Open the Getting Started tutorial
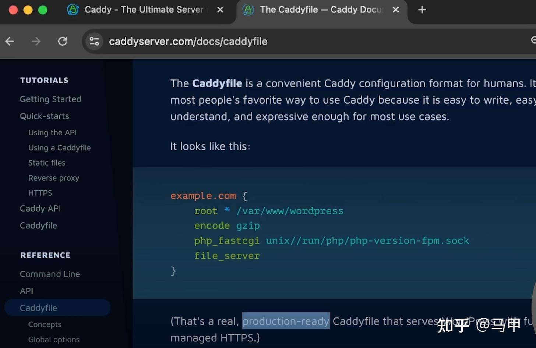The width and height of the screenshot is (536, 348). [x=50, y=99]
